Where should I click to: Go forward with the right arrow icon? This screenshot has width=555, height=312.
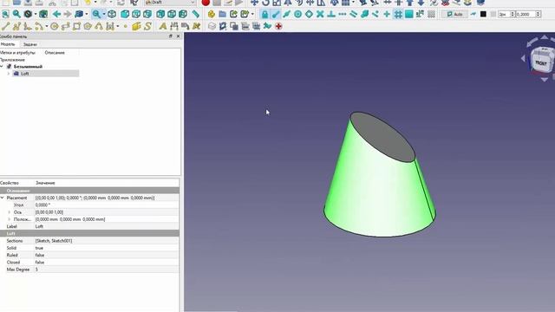coord(68,14)
